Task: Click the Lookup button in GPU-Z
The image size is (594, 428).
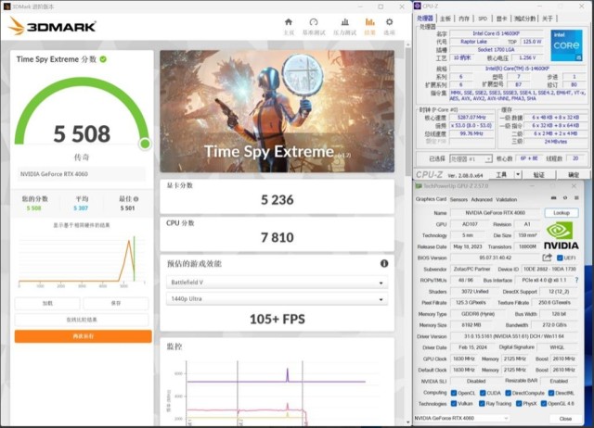Action: coord(562,212)
